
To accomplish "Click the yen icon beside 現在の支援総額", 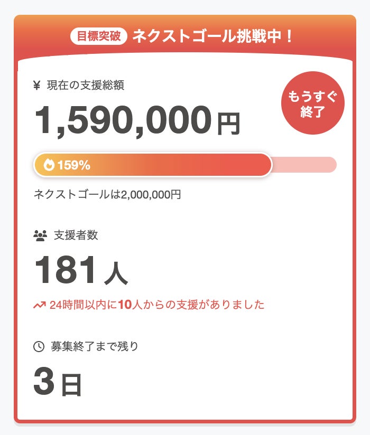I will coord(36,86).
